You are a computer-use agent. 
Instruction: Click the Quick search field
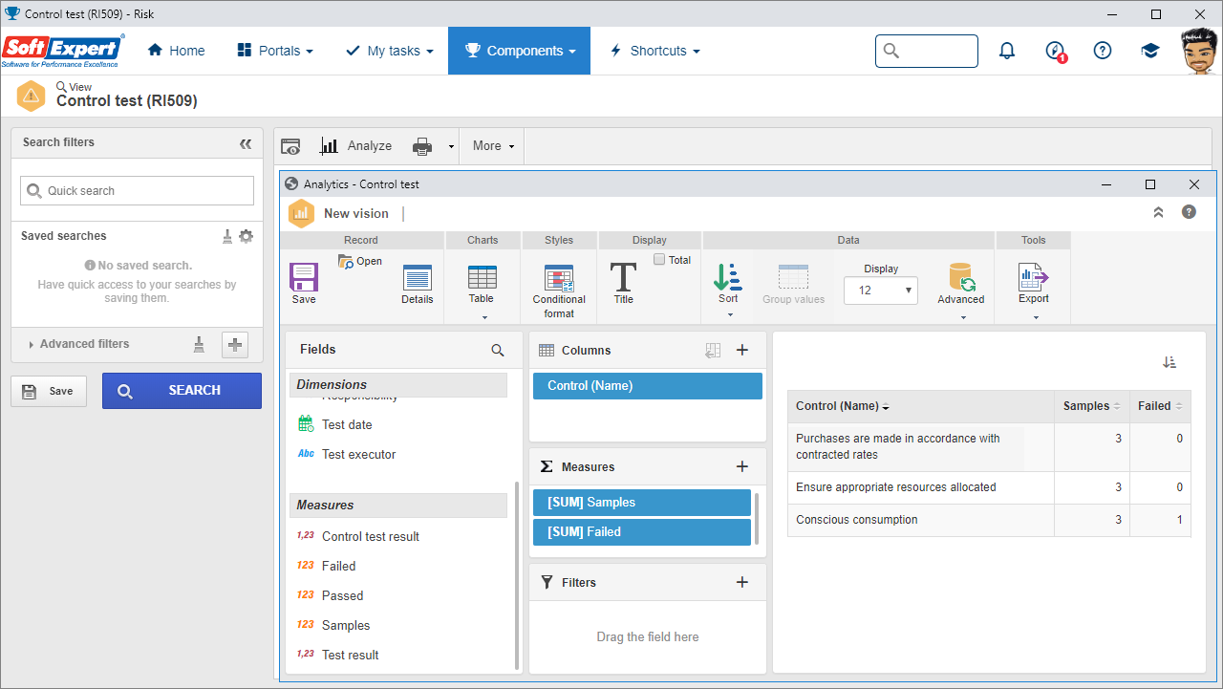137,191
